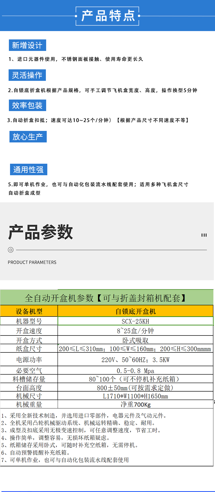Click note 7 about 可单机作业
This screenshot has height=492, width=215.
coord(65,460)
